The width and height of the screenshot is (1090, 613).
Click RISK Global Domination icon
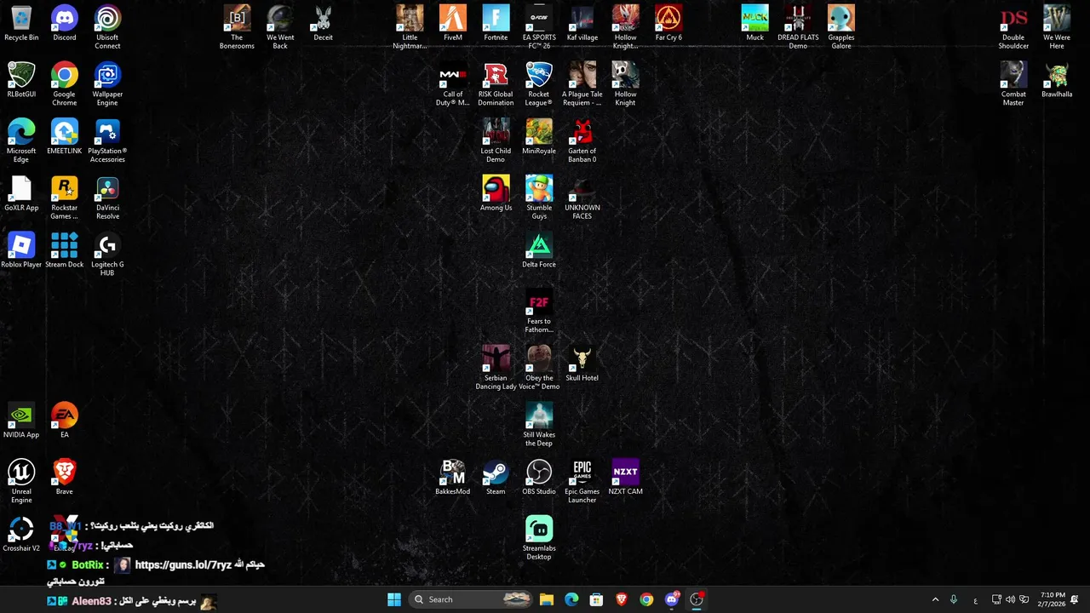coord(496,84)
